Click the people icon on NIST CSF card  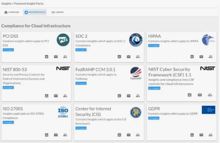[x=210, y=95]
